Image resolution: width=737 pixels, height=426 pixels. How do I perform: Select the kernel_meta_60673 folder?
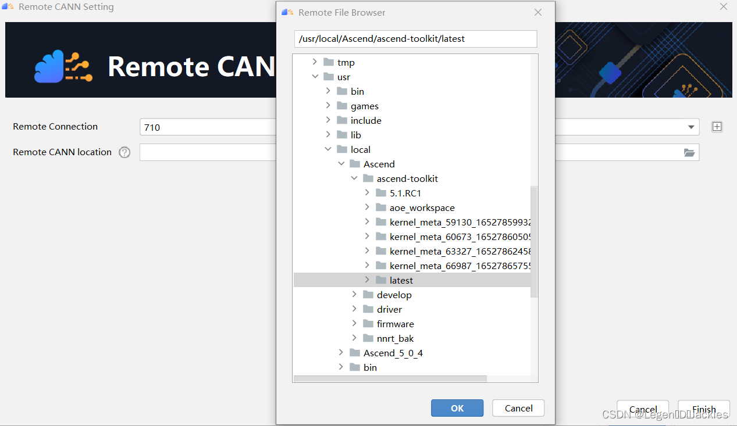tap(460, 237)
